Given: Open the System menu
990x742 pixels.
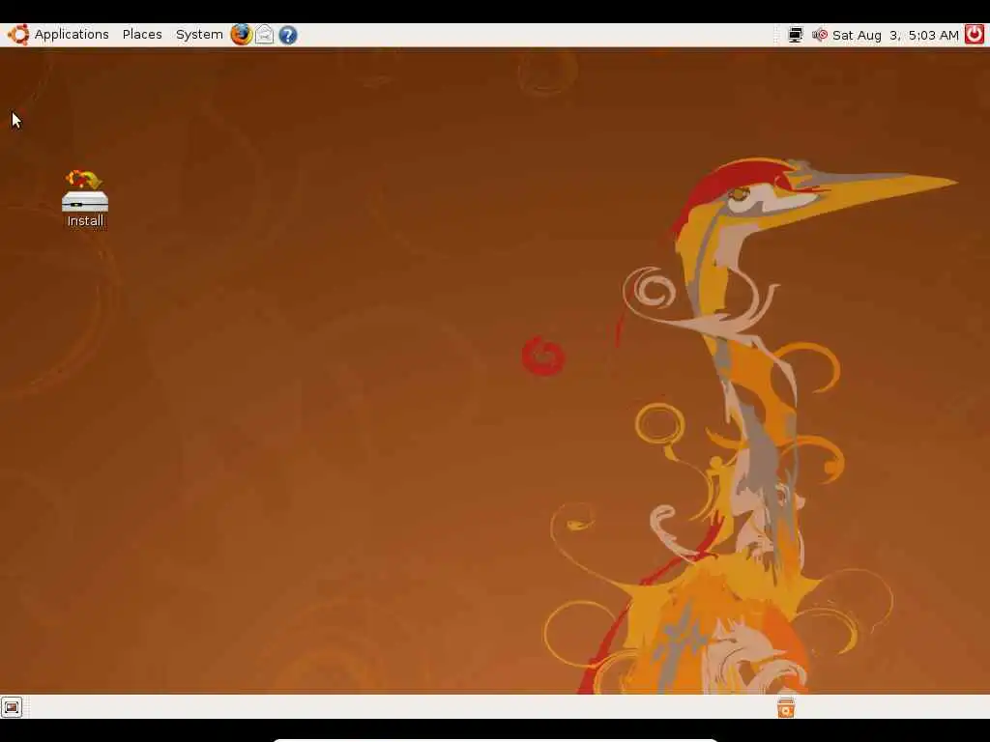Looking at the screenshot, I should [x=199, y=35].
